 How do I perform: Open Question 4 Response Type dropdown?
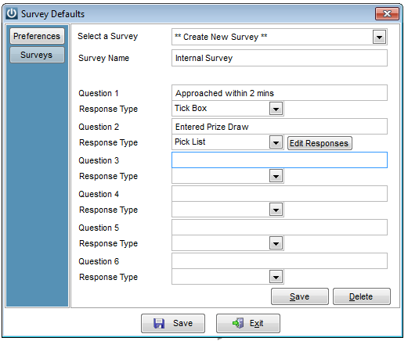276,210
